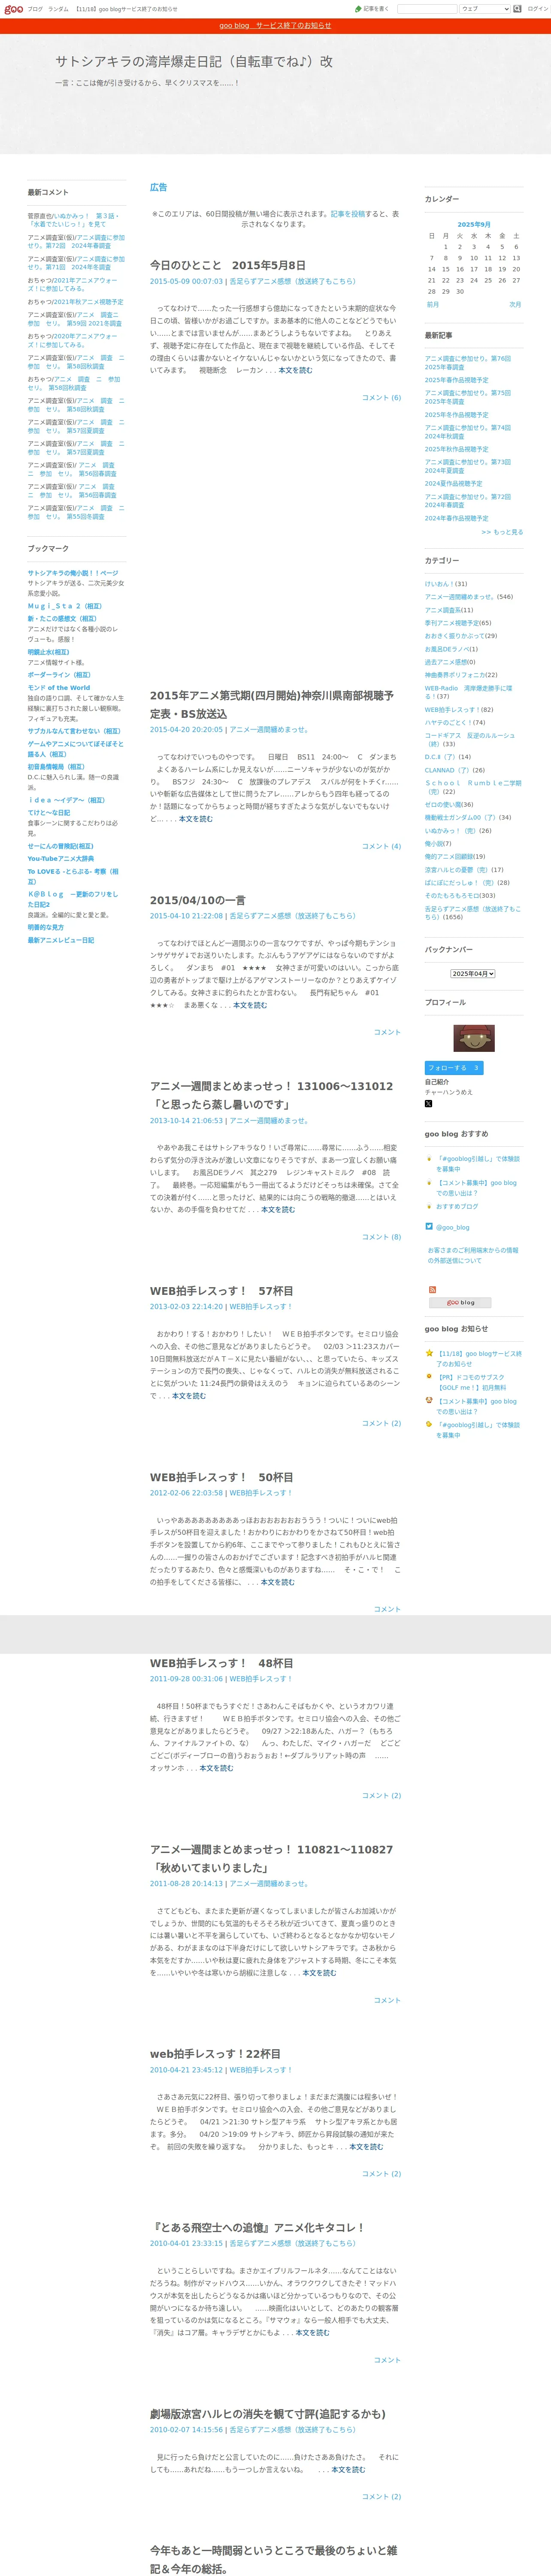Open post WEB拍手レスっす！ 57杯目
The width and height of the screenshot is (551, 2576).
click(222, 1291)
